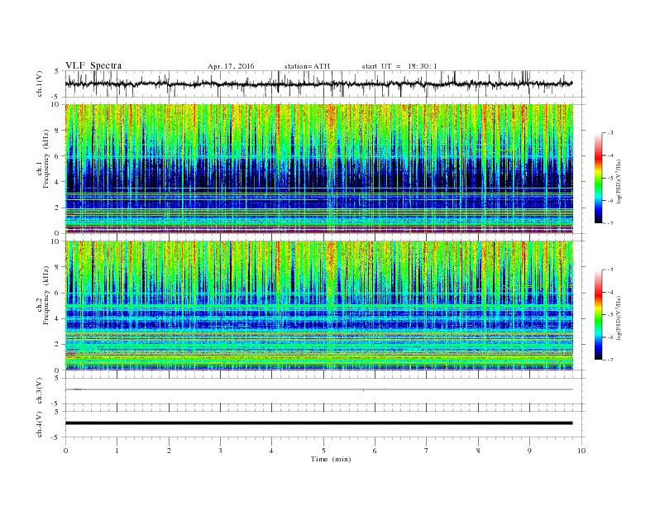Click the "8" kHz tick of ch.1 spectrogram
The height and width of the screenshot is (506, 655).
[x=57, y=131]
